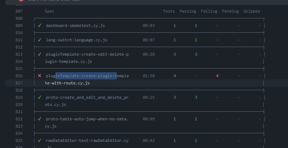Click 'oto.cy.js' continuation text
The image size is (288, 148).
tap(55, 105)
